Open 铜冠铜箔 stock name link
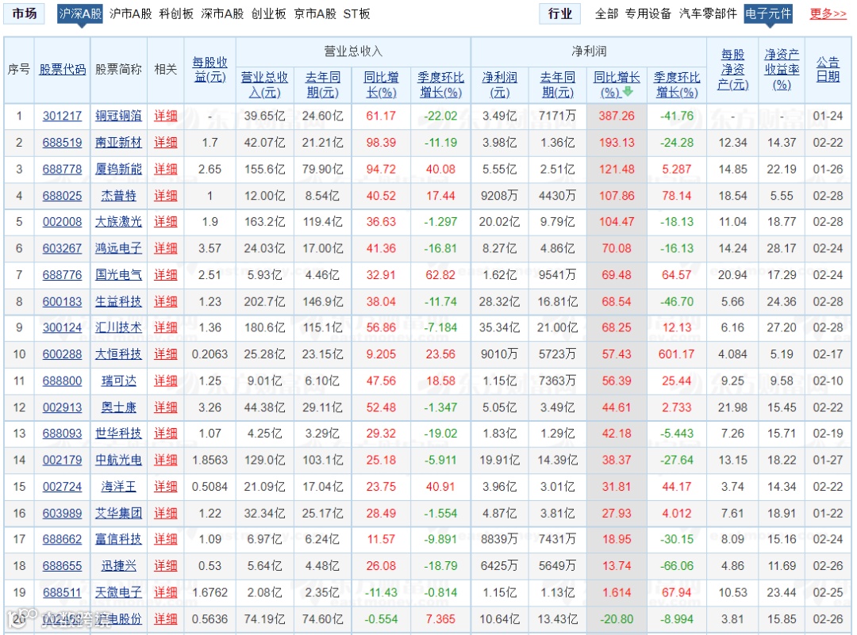857x635 pixels. pos(118,116)
